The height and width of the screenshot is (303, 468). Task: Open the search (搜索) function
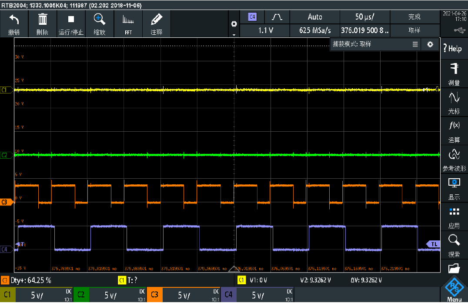coord(454,246)
